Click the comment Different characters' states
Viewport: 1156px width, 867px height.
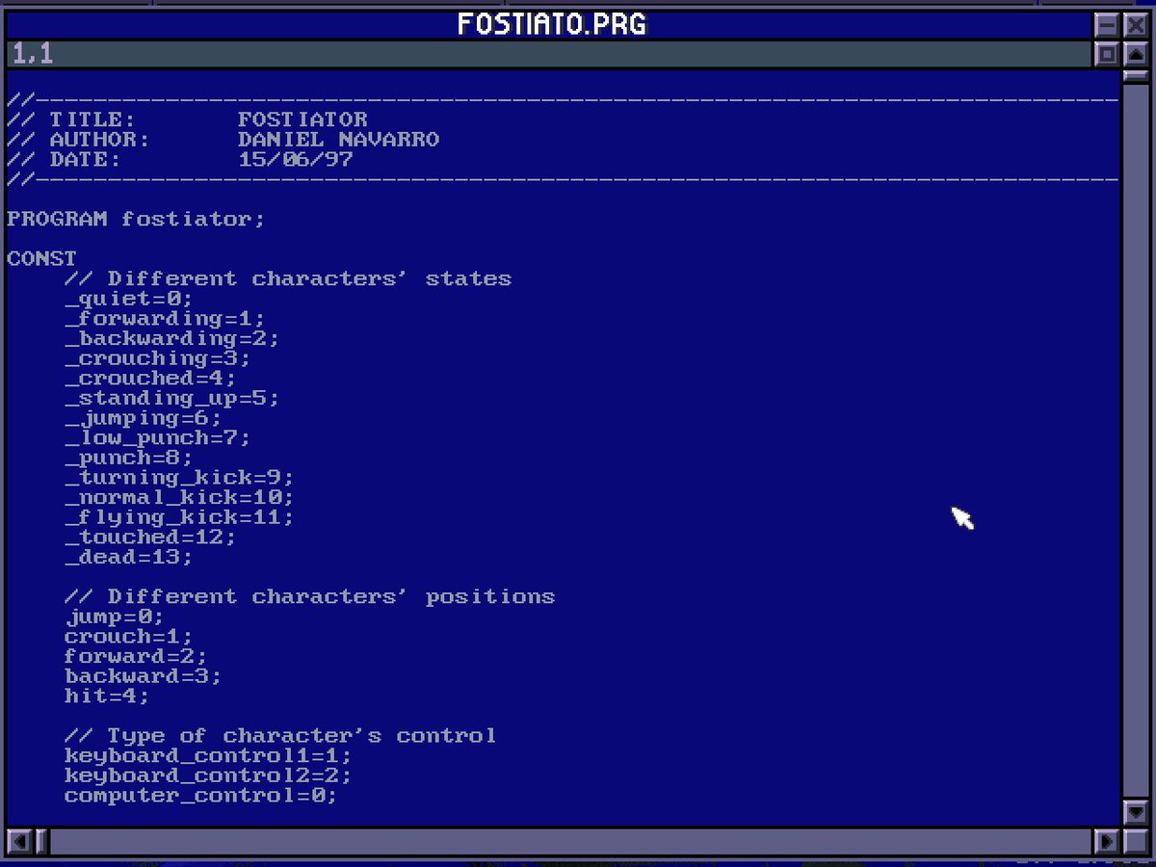(x=288, y=279)
